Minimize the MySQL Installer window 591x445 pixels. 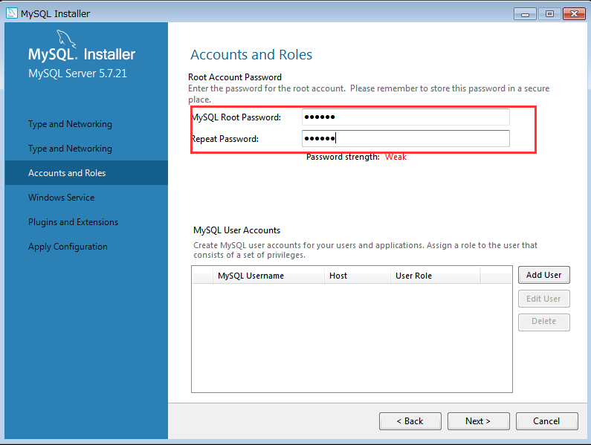coord(524,13)
